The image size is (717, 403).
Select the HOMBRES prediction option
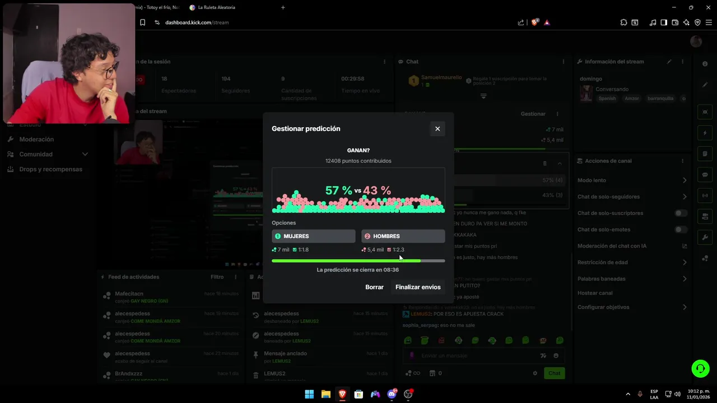[403, 236]
